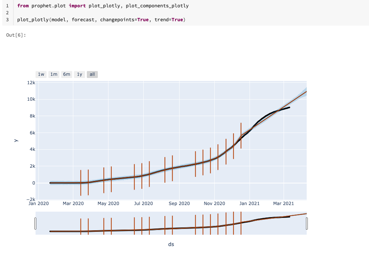Click the Jan 2021 x-axis label
This screenshot has height=264, width=369.
(250, 204)
